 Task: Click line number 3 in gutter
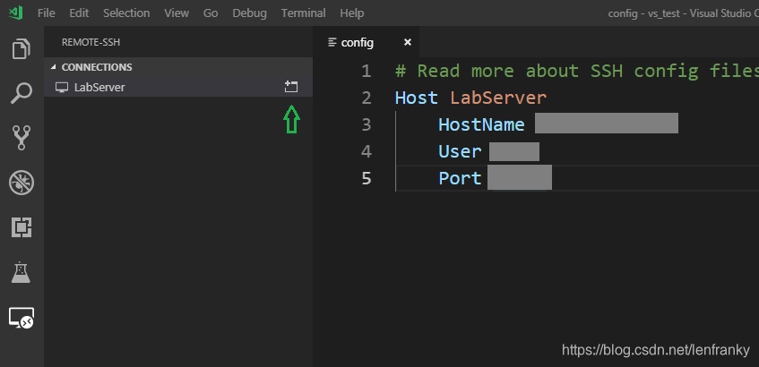pos(367,124)
